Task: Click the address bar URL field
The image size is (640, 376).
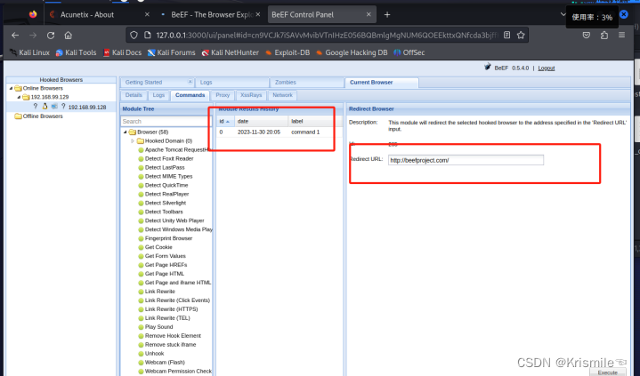Action: coord(327,36)
